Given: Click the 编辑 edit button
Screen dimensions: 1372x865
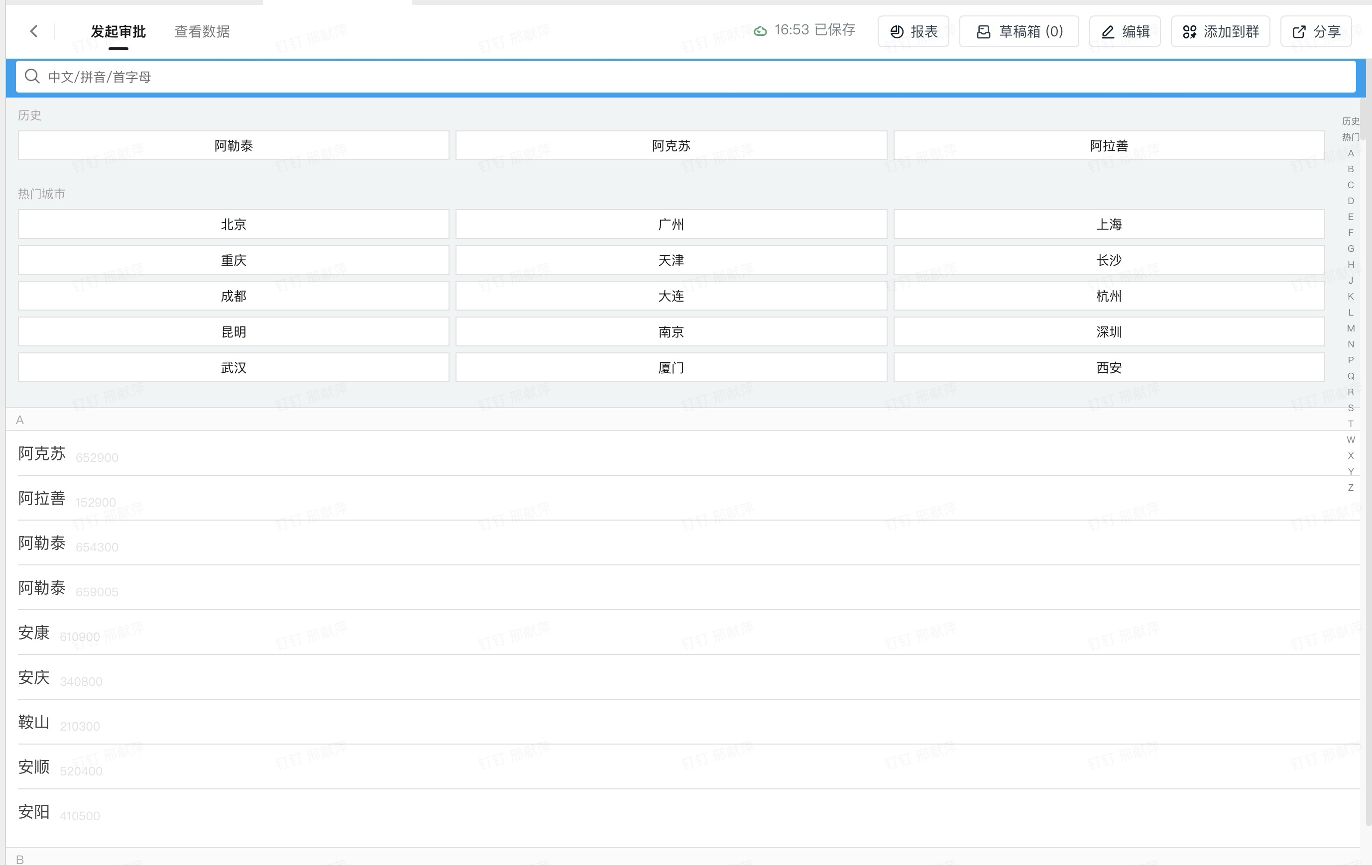Looking at the screenshot, I should click(x=1125, y=31).
